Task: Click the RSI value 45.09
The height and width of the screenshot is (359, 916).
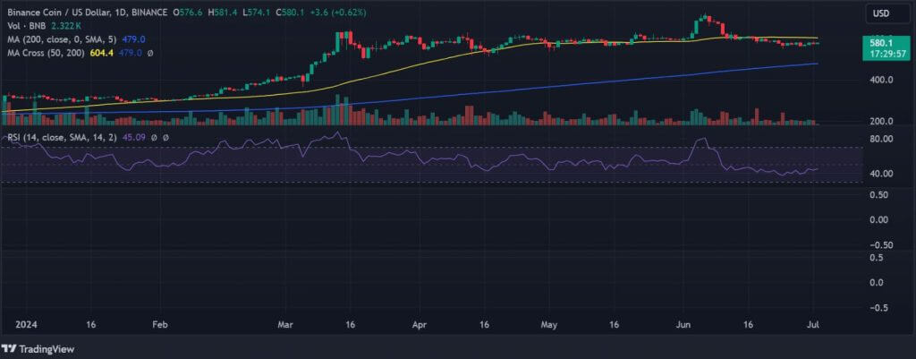Action: point(134,138)
